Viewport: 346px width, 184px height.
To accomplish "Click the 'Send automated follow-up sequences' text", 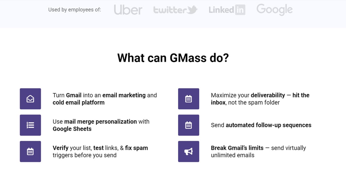I will click(x=261, y=125).
